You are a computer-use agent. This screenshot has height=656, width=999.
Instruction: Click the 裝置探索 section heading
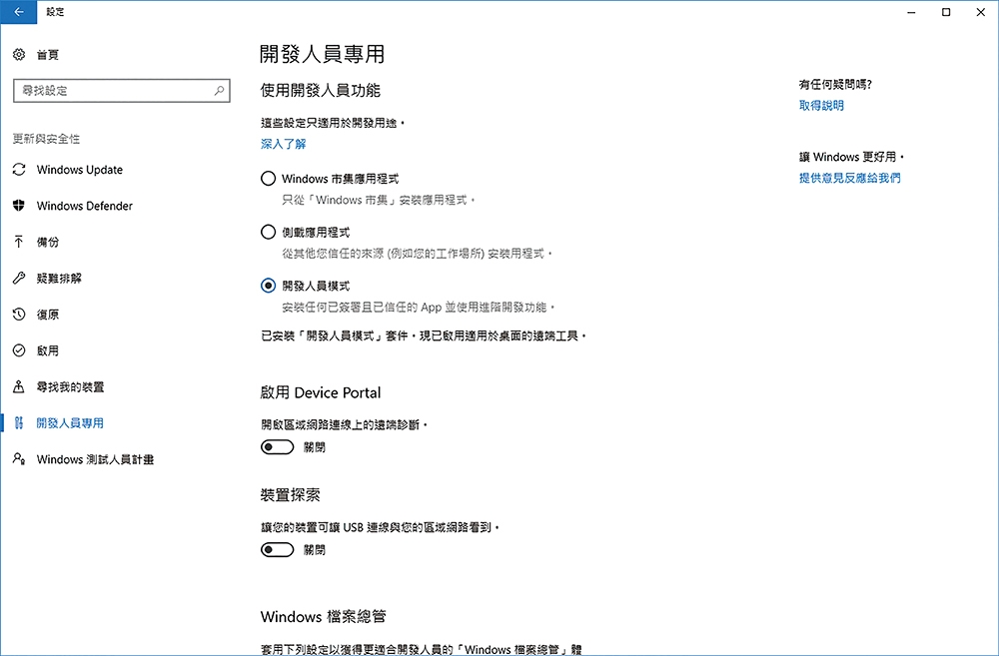290,495
